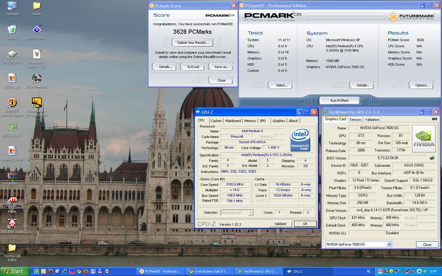Launch ATI 3D Control Panel shortcut
The image size is (442, 276).
12,204
